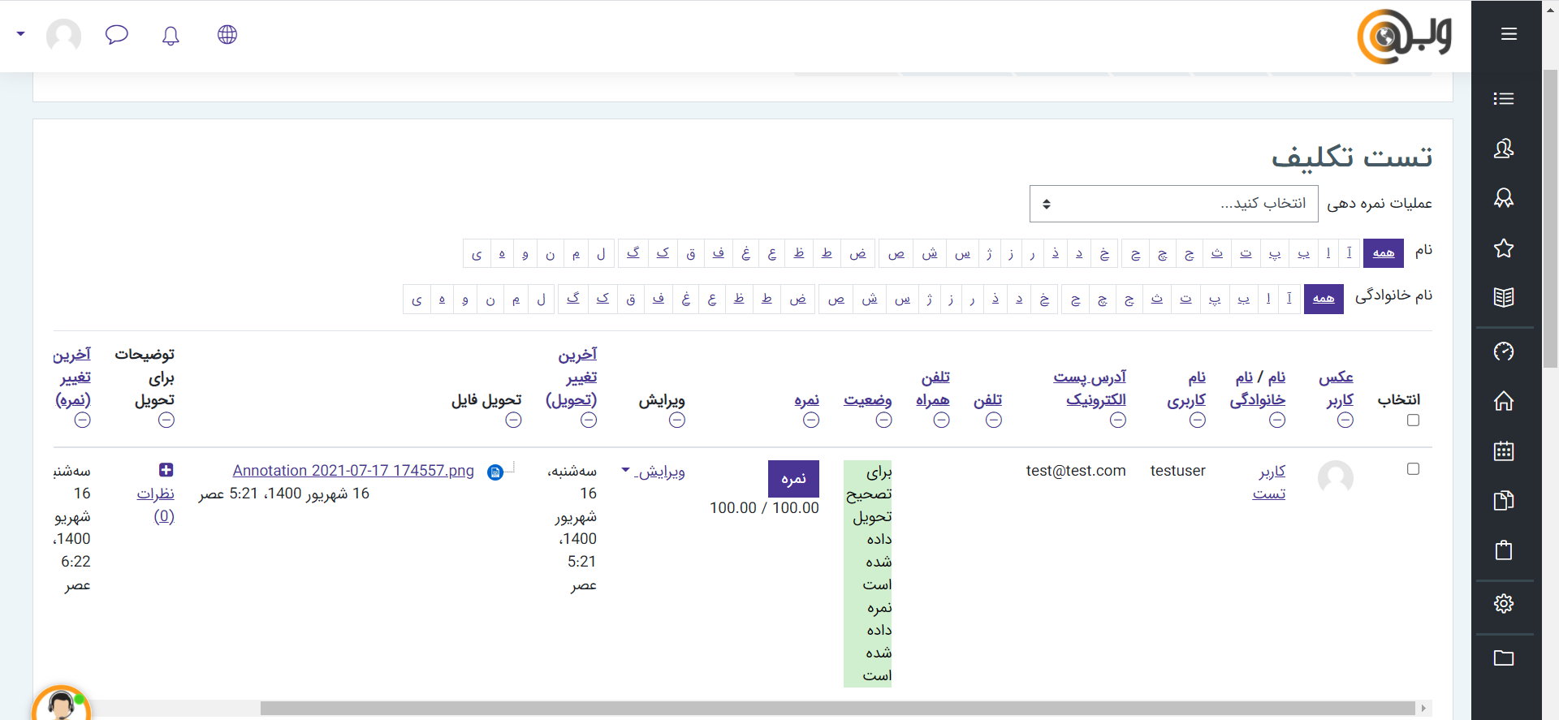
Task: Open the Annotation 2021-07-17 174557.png file link
Action: click(x=353, y=471)
